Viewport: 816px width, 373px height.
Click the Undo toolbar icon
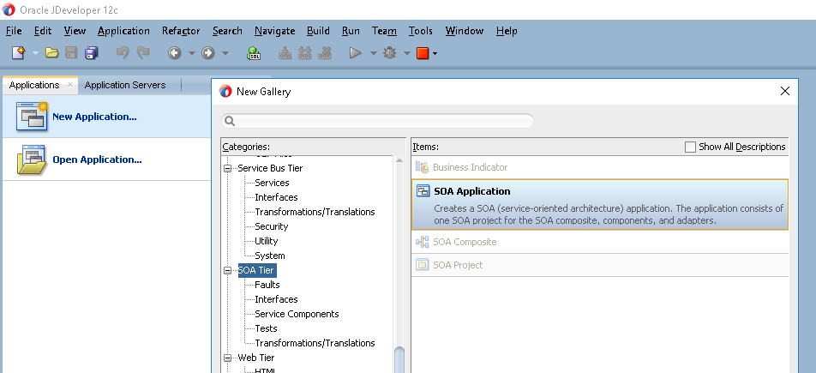(x=123, y=52)
